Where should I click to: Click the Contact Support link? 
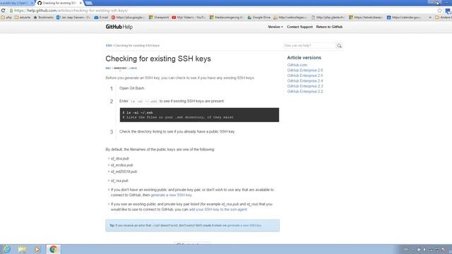point(299,27)
